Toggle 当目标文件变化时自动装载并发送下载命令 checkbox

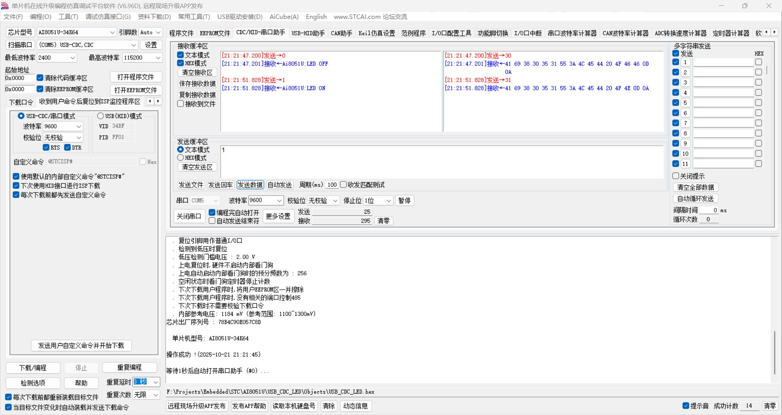pyautogui.click(x=8, y=407)
